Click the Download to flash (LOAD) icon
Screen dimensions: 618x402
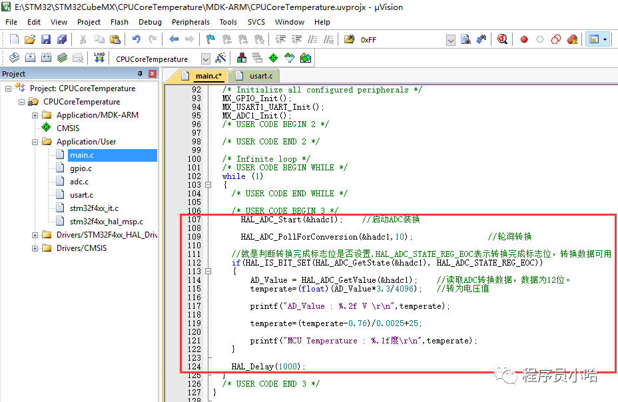(x=99, y=59)
